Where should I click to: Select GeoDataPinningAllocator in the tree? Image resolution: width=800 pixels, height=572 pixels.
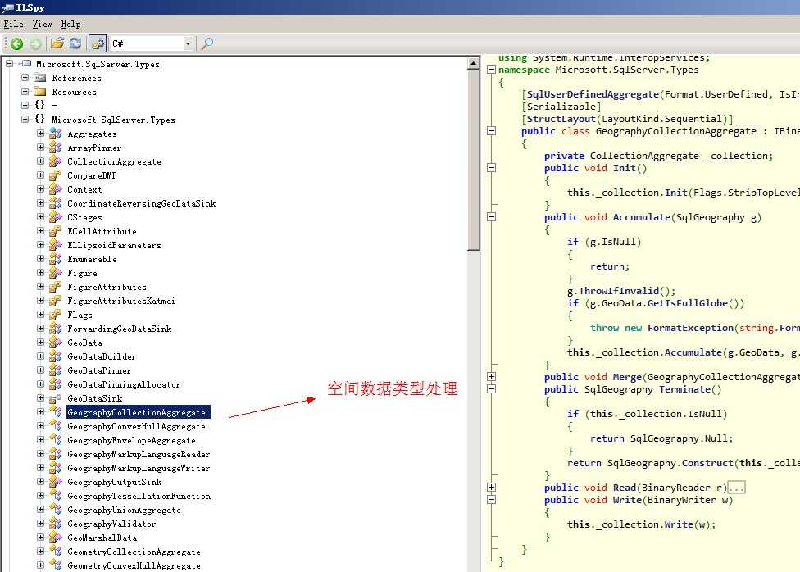coord(124,384)
